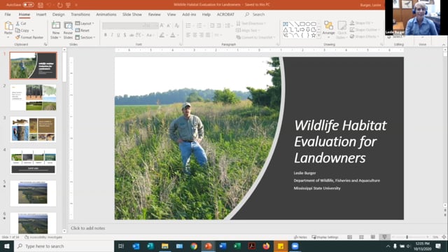448x252 pixels.
Task: Open the Quick Styles gallery
Action: click(x=342, y=30)
